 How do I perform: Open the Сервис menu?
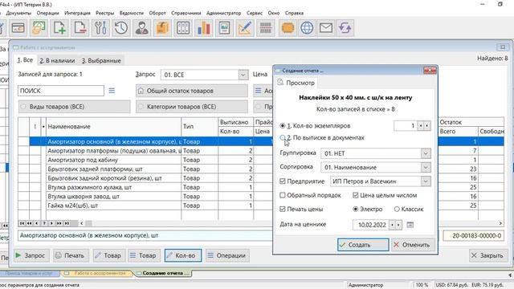click(x=255, y=13)
